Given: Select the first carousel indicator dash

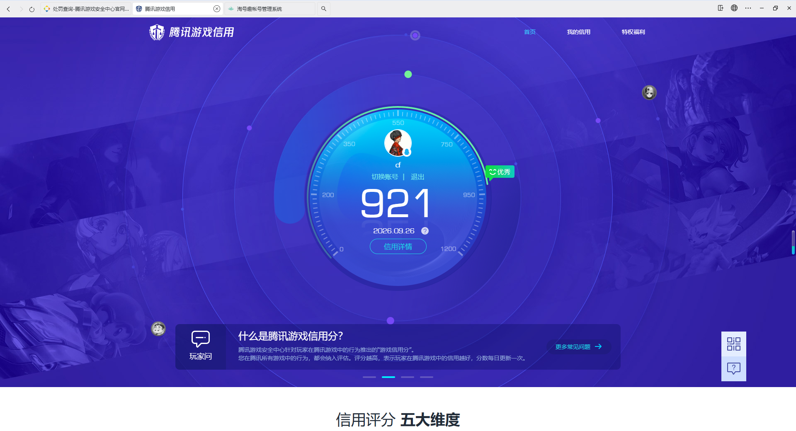Looking at the screenshot, I should point(369,377).
